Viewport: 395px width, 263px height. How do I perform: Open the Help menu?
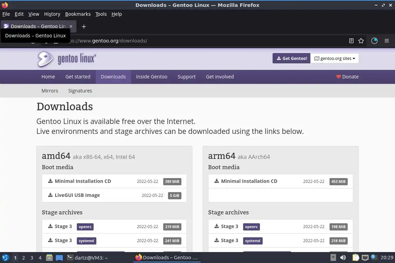click(x=117, y=14)
